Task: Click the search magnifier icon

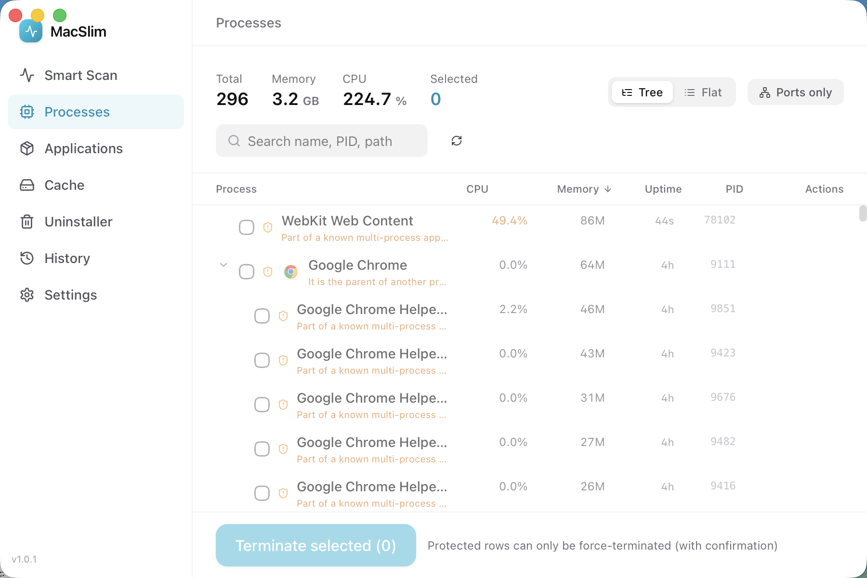Action: (x=234, y=141)
